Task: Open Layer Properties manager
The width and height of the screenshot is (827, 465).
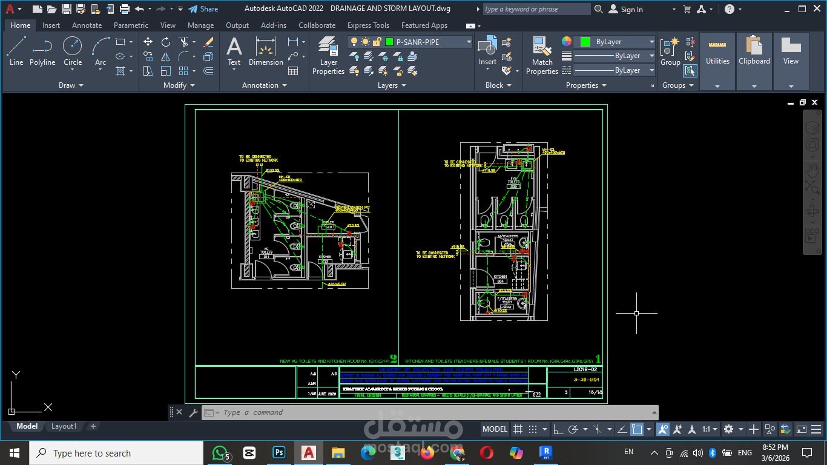Action: coord(328,56)
